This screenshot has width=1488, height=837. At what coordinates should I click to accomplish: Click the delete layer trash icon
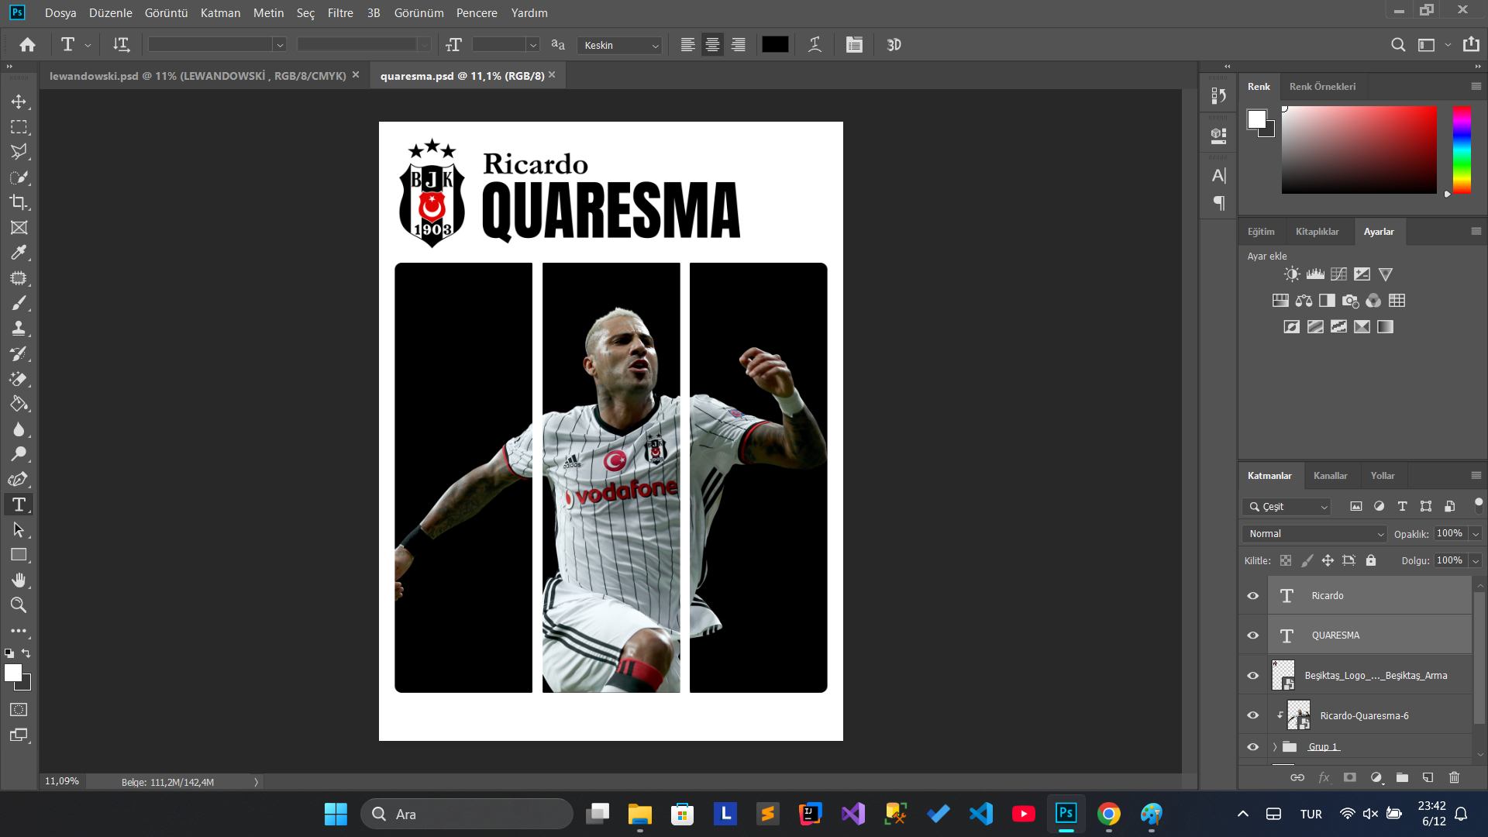coord(1454,777)
